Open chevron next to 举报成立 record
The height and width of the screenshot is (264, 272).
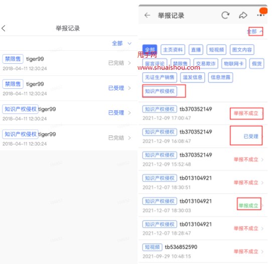pos(262,206)
